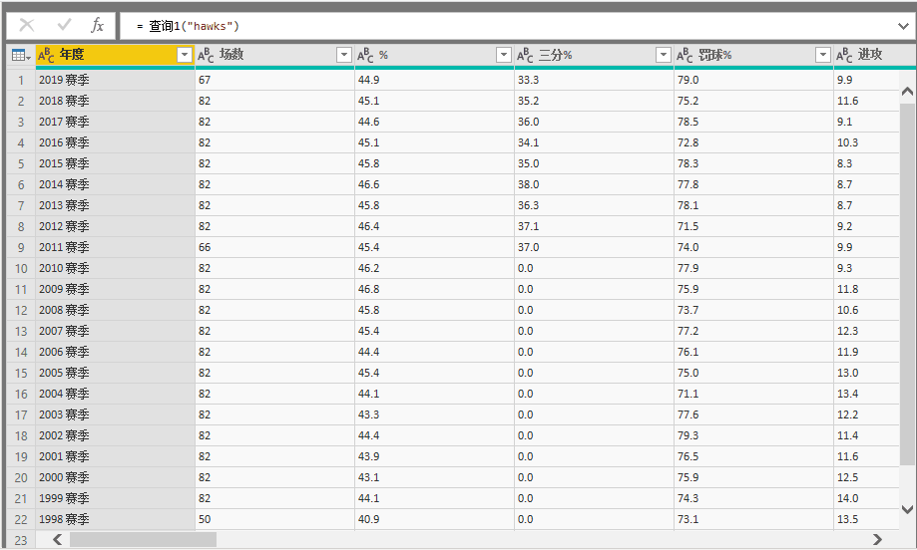Change data type icon of % column
Screen dimensions: 917x550
coord(365,56)
